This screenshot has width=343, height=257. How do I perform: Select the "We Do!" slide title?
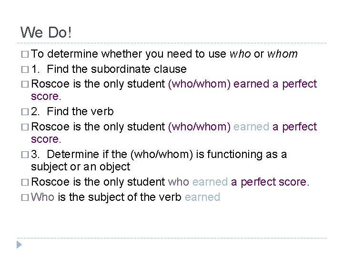[x=46, y=32]
